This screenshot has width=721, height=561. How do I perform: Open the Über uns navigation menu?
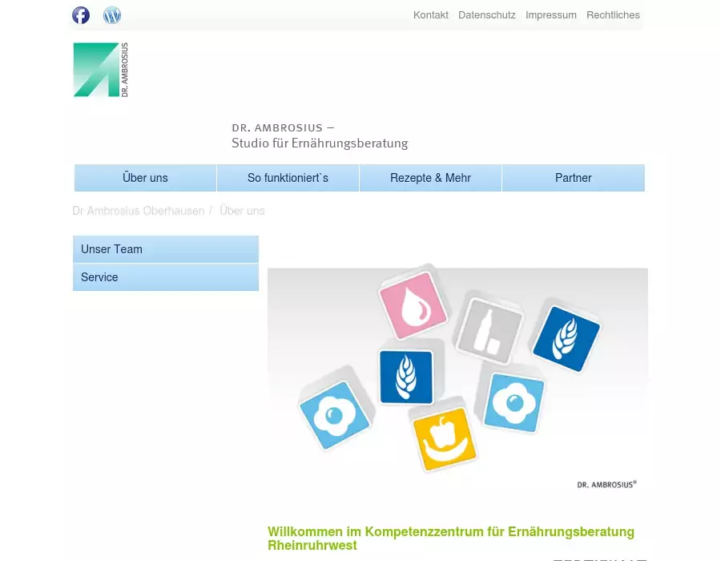145,178
